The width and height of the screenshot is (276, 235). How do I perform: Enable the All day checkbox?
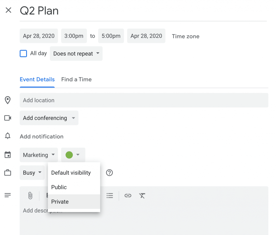pyautogui.click(x=23, y=54)
